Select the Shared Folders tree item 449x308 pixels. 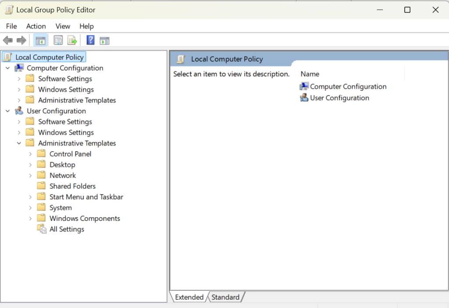click(72, 186)
